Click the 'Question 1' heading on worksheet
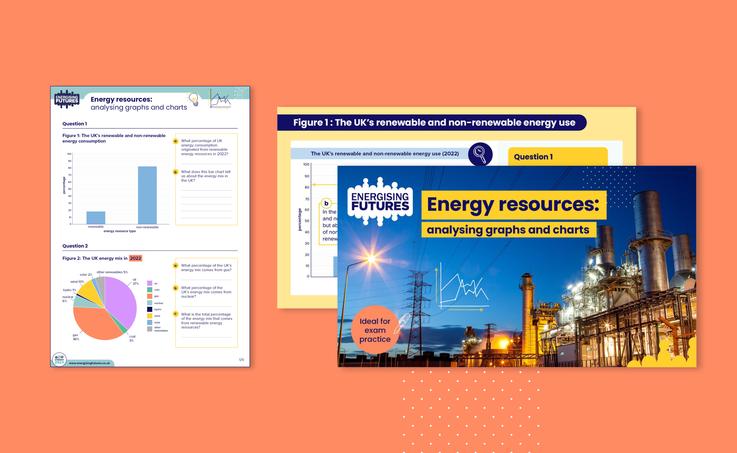Image resolution: width=737 pixels, height=453 pixels. [x=75, y=124]
